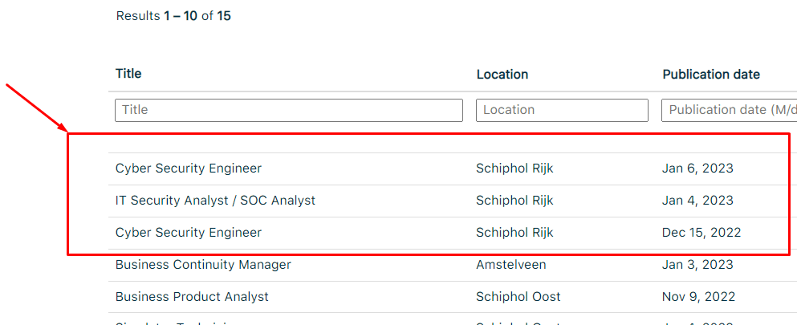Select the Jan 6, 2023 publication date cell
Screen dimensions: 797x325
(697, 168)
